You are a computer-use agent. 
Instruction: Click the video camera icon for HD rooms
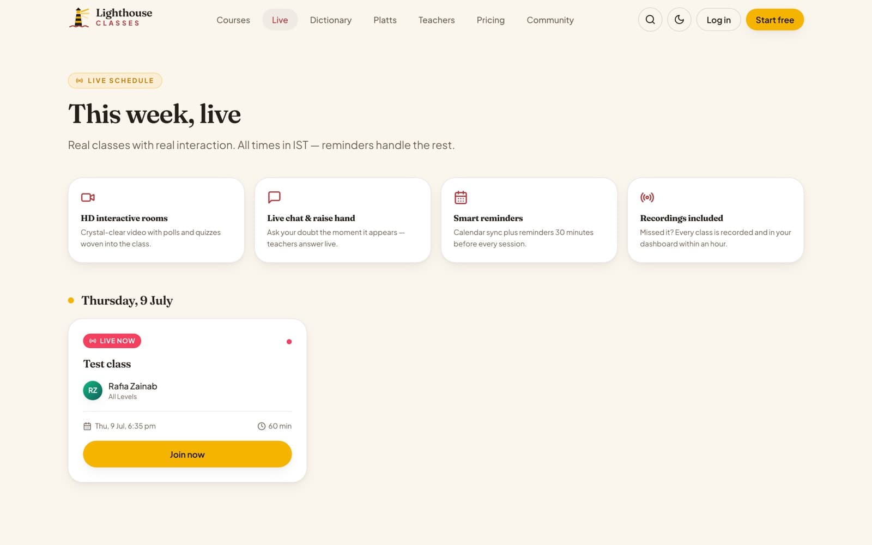point(88,197)
